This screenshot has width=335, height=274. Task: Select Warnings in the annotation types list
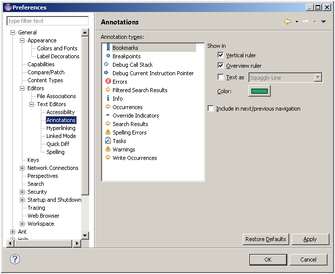tap(124, 149)
